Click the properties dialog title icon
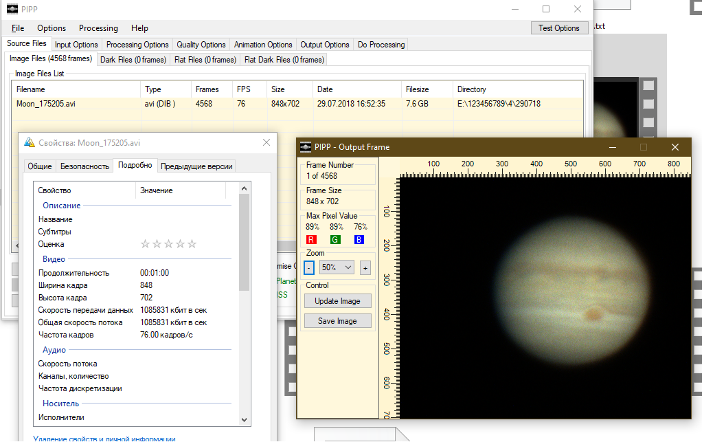 (29, 142)
